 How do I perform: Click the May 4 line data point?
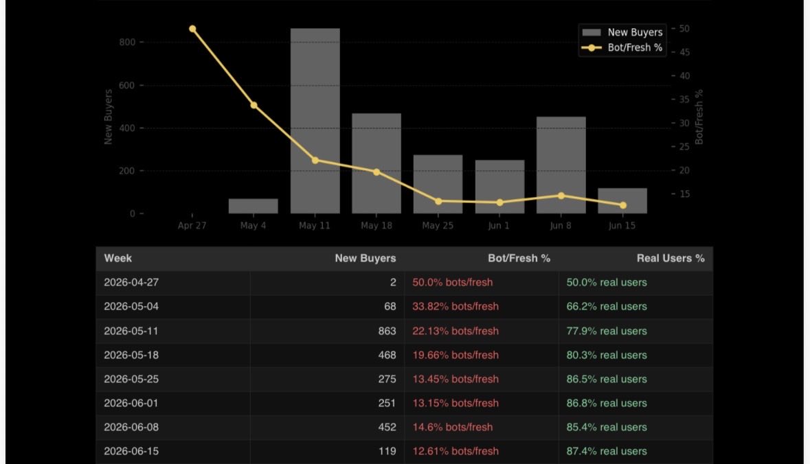pos(254,105)
